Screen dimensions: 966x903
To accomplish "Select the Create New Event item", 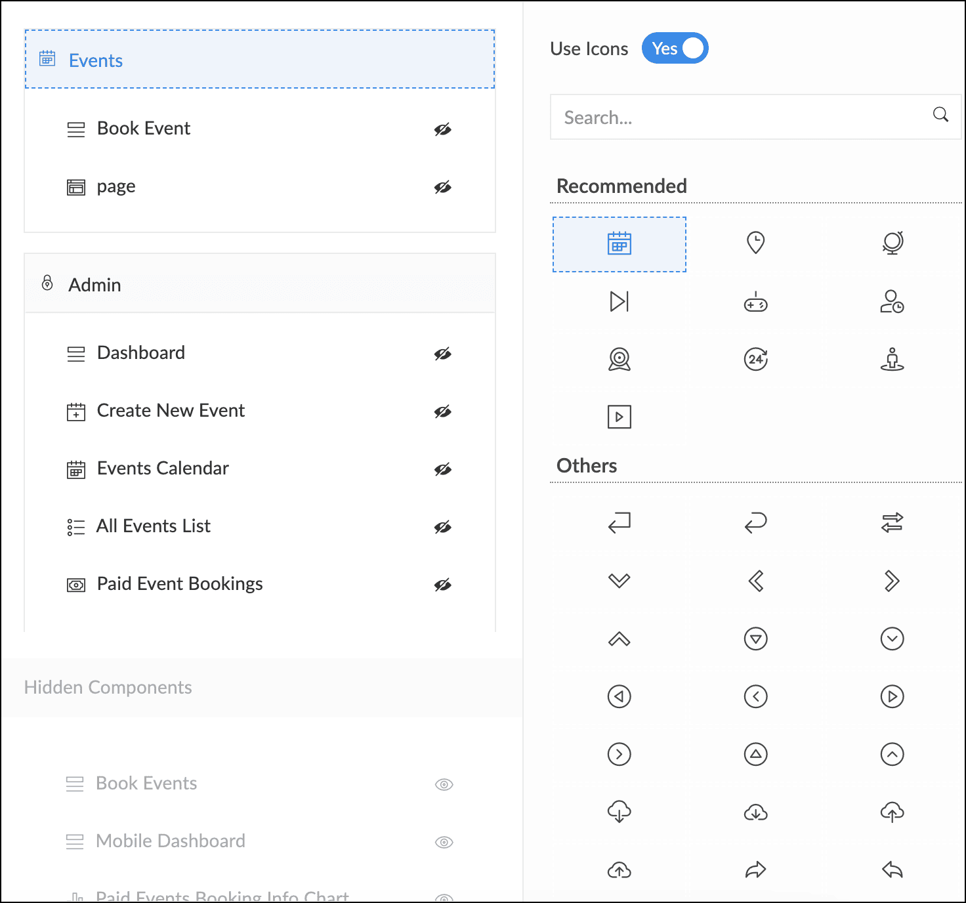I will click(x=171, y=411).
